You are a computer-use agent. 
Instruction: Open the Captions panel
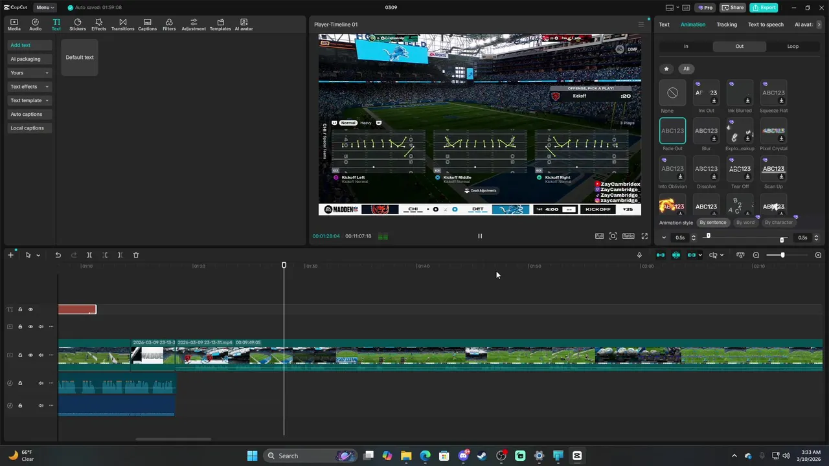[147, 25]
